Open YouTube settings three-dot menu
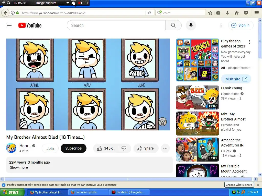This screenshot has height=196, width=262. point(221,25)
